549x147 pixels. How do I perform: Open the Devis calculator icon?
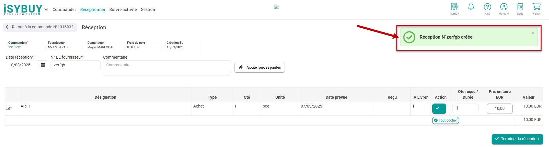point(520,7)
